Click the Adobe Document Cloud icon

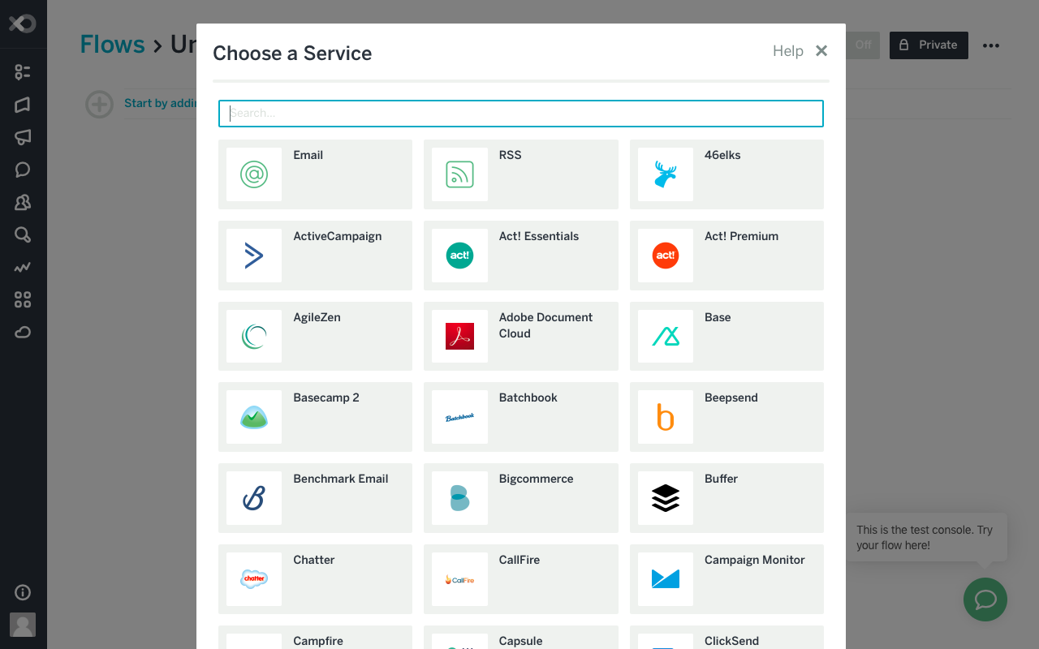click(x=459, y=336)
